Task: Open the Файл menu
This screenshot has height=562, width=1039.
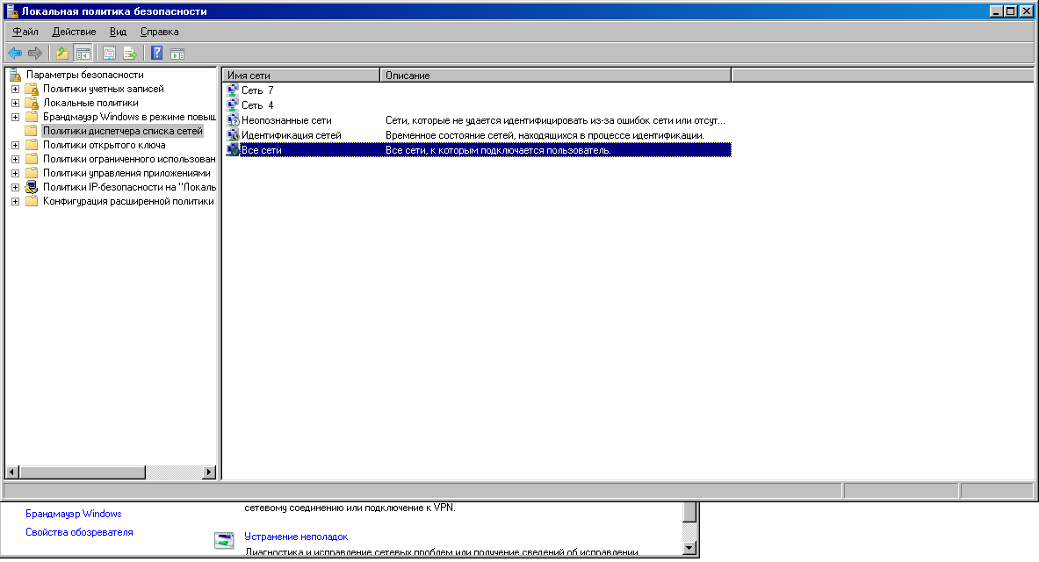Action: (x=25, y=32)
